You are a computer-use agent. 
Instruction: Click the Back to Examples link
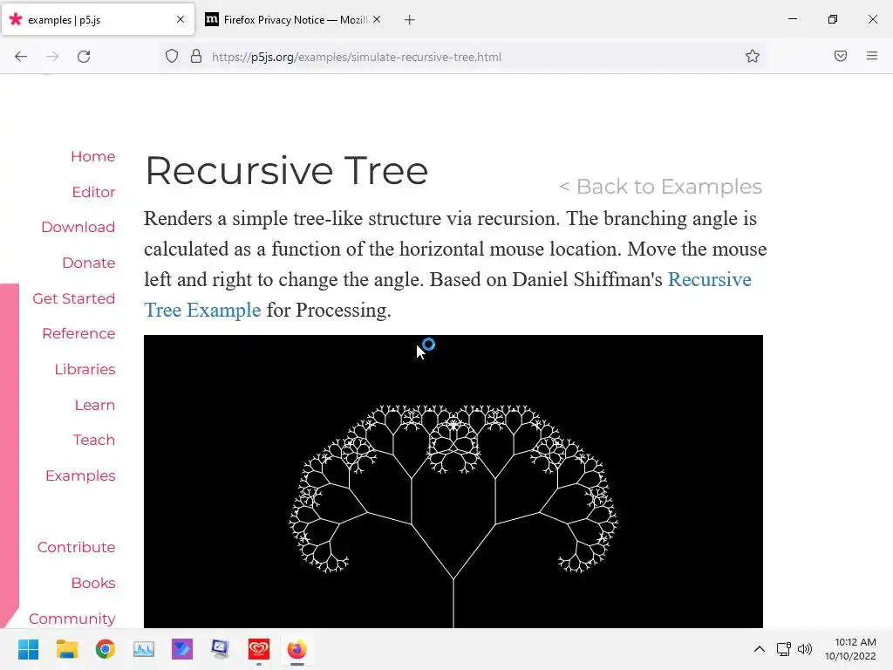point(661,187)
